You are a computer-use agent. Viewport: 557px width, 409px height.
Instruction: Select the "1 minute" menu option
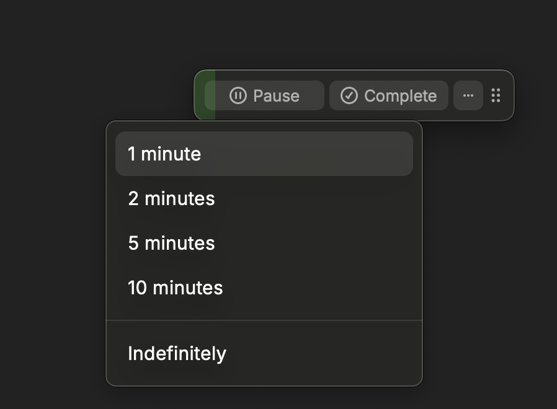click(164, 154)
